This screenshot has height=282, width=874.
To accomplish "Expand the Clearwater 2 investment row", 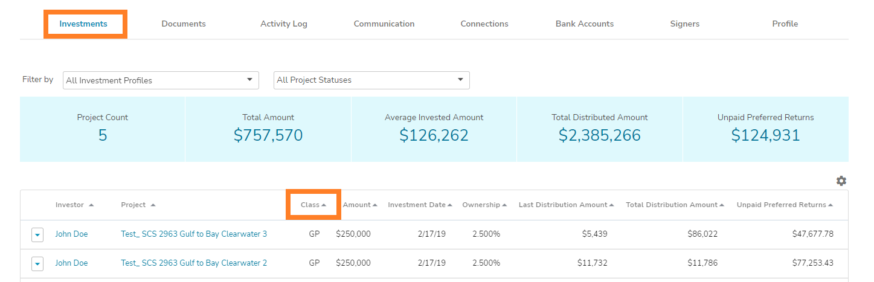I will tap(37, 263).
